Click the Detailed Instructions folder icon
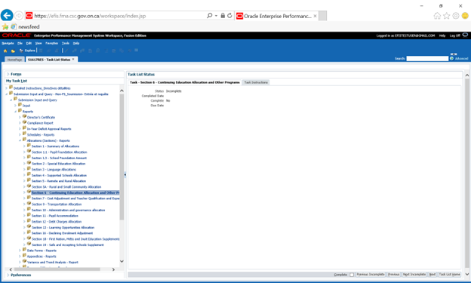 11,88
